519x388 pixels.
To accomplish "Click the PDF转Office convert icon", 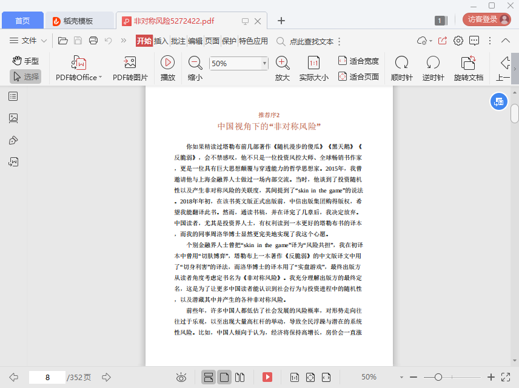I will coord(78,63).
